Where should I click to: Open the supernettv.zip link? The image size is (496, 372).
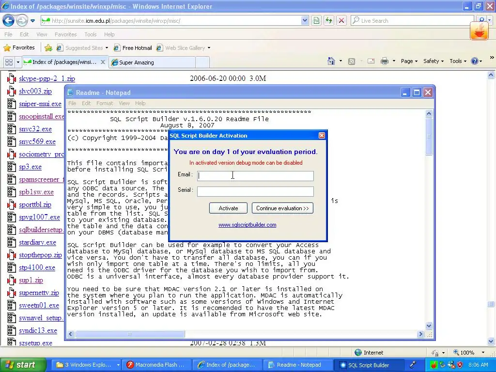tap(39, 293)
